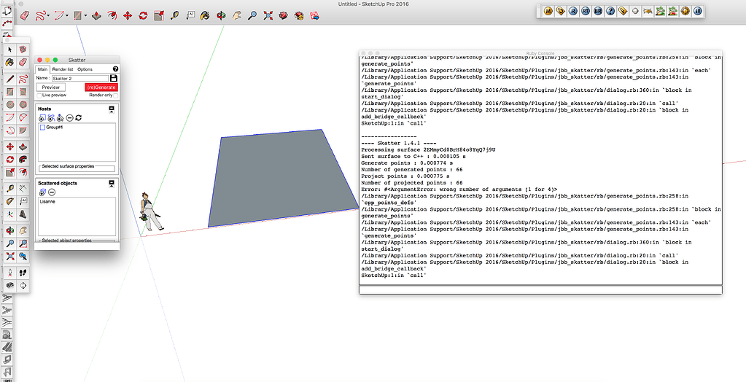Click the RT render button
The image size is (746, 382).
pyautogui.click(x=585, y=11)
